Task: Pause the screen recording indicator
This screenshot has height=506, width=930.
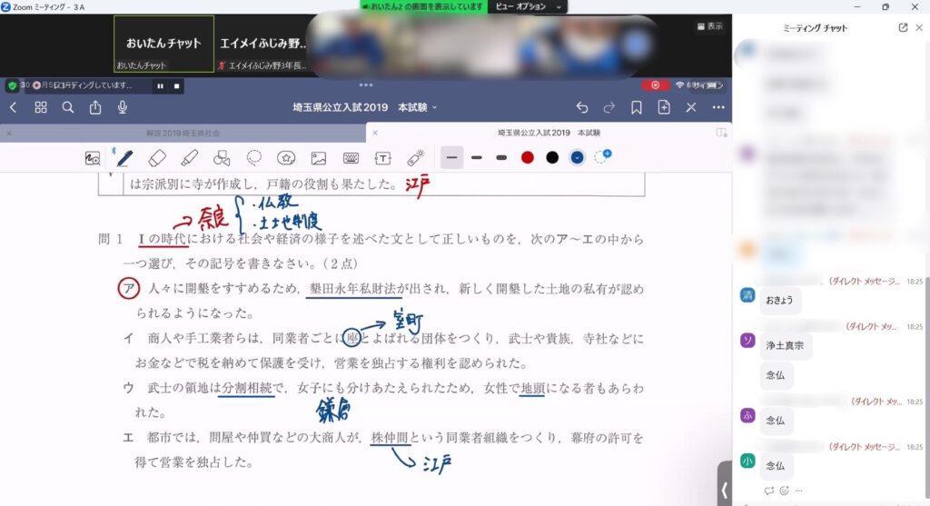Action: 161,86
